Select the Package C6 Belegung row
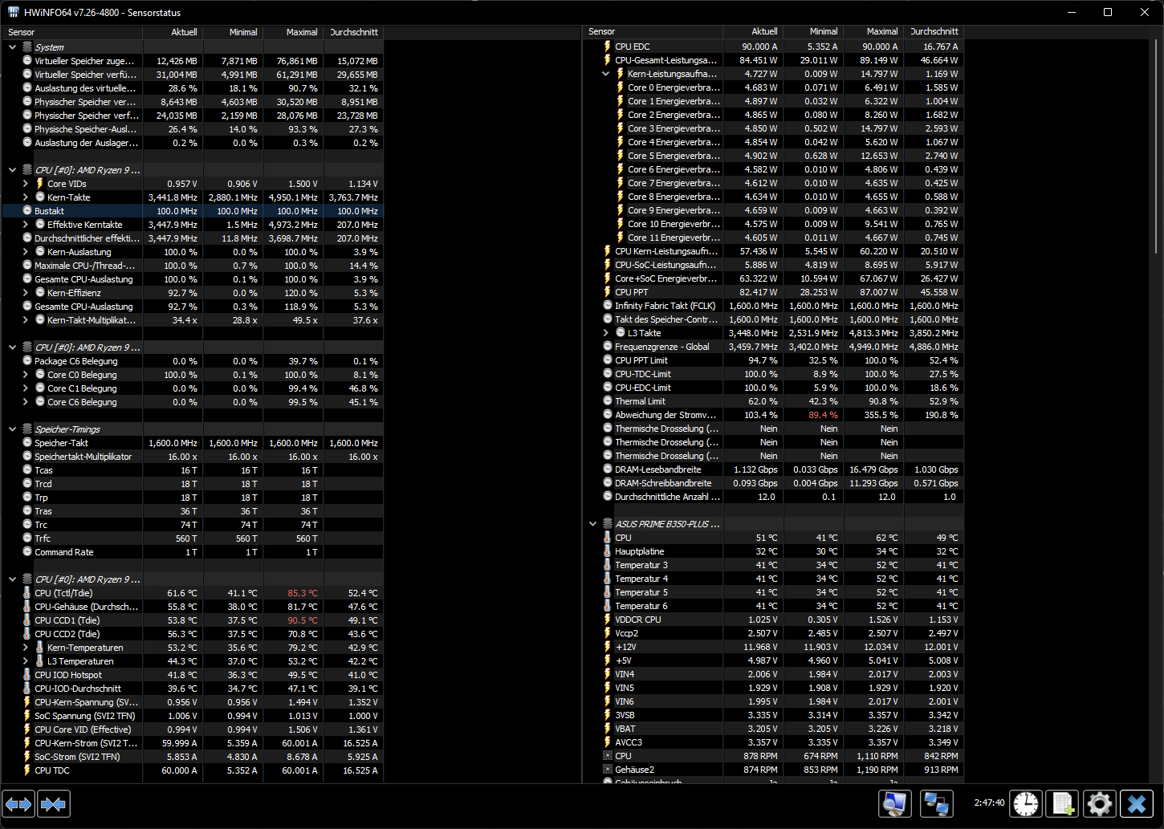This screenshot has height=829, width=1164. click(x=193, y=361)
